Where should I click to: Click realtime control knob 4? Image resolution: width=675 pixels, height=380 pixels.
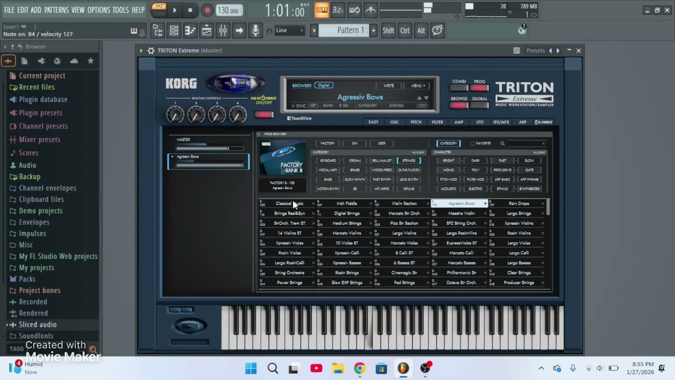point(237,114)
